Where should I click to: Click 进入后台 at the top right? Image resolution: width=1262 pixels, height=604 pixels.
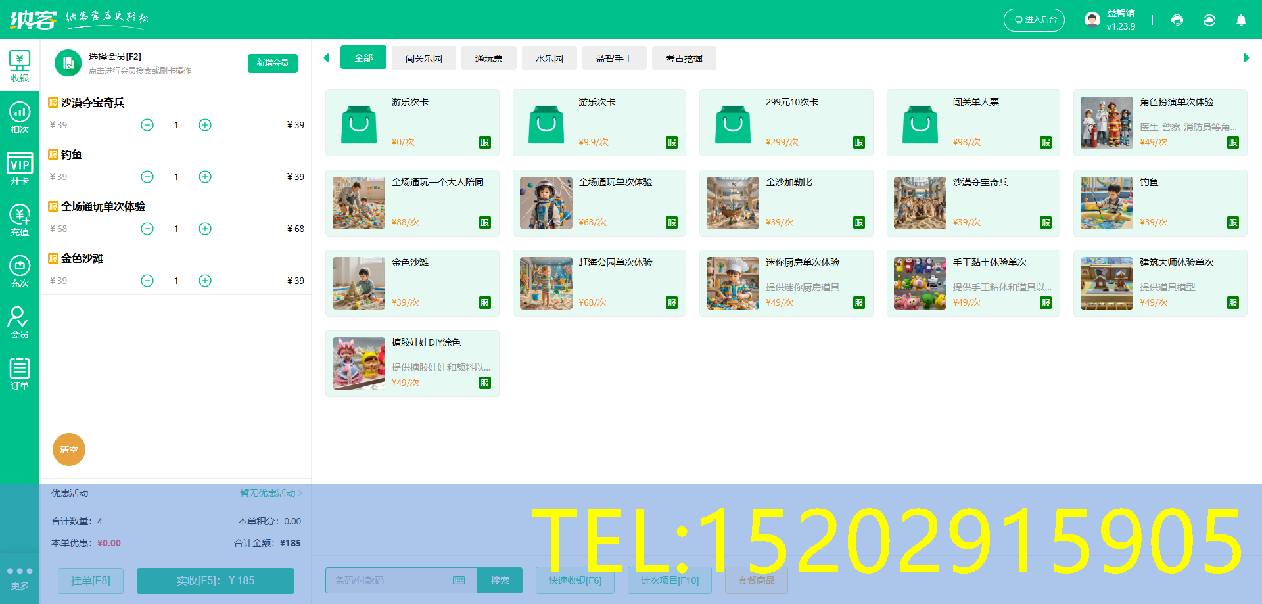[1034, 20]
